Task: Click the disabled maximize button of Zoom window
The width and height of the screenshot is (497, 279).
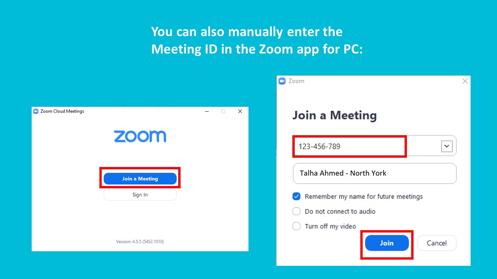Action: click(x=223, y=111)
